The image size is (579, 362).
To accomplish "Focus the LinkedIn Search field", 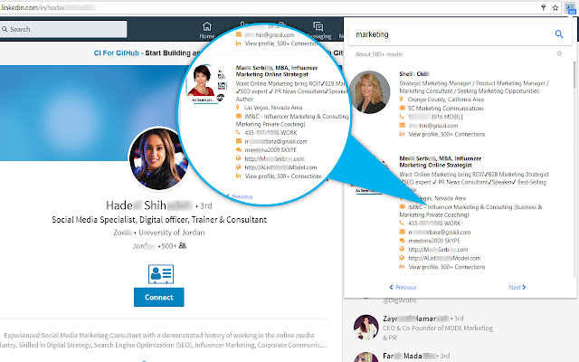I will click(63, 29).
